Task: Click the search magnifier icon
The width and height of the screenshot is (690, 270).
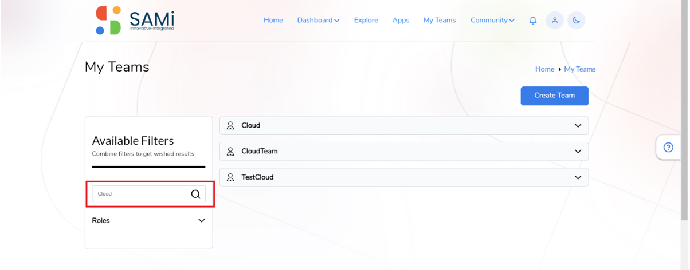Action: coord(195,194)
